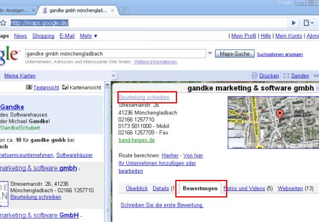Click the Kartenansicht map icon
This screenshot has width=319, height=222.
tap(65, 87)
